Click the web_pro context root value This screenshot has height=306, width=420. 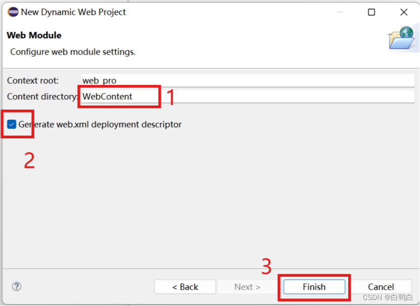tap(99, 80)
